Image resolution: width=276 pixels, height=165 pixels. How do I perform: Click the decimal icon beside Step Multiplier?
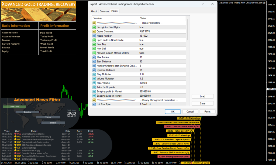coord(94,74)
